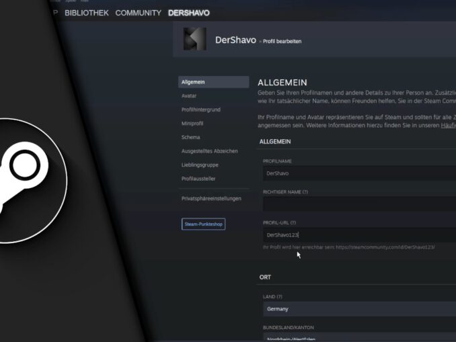
Task: Click the DerShavo name in profile header
Action: [x=235, y=40]
